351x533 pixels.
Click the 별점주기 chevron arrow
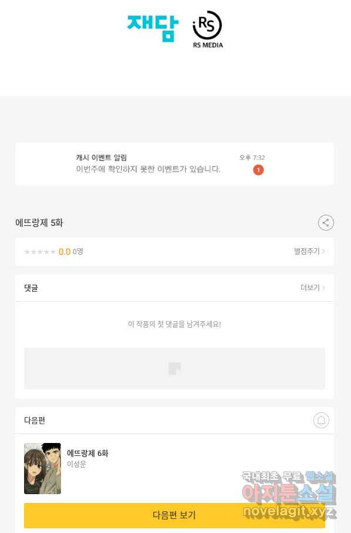tap(323, 252)
